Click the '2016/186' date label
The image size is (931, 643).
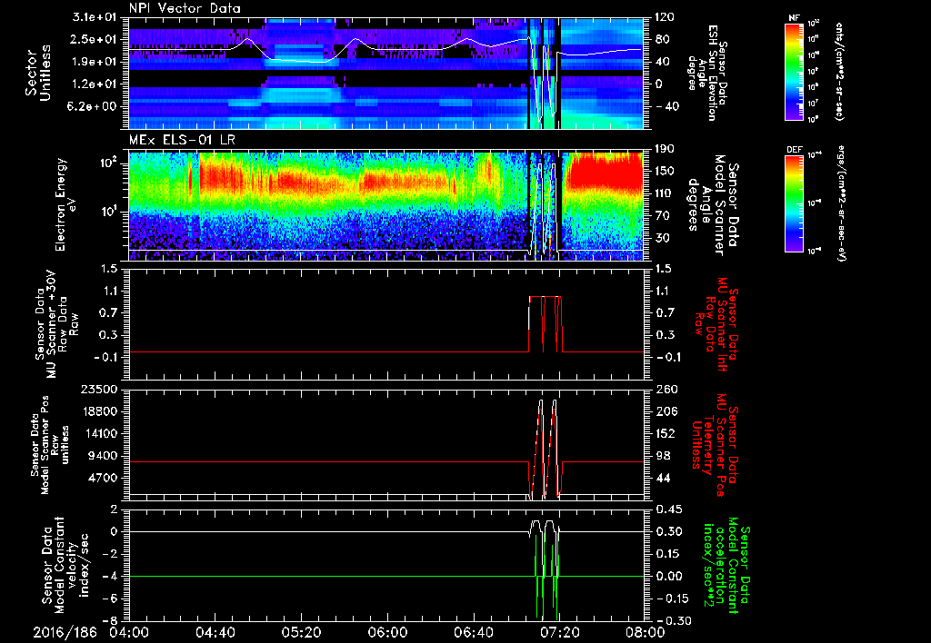coord(65,632)
